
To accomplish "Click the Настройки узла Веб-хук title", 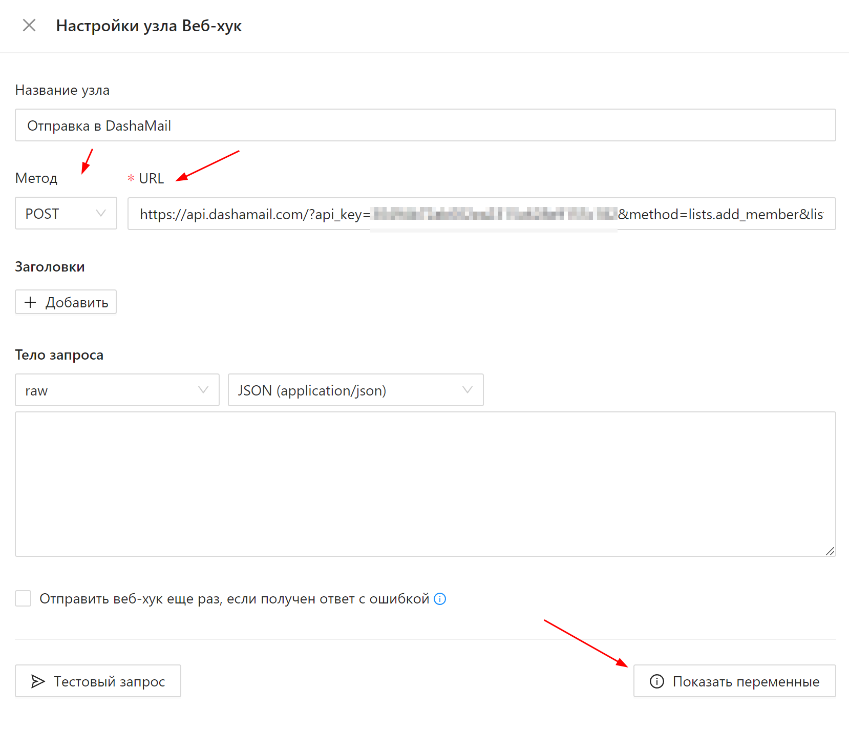I will tap(148, 26).
